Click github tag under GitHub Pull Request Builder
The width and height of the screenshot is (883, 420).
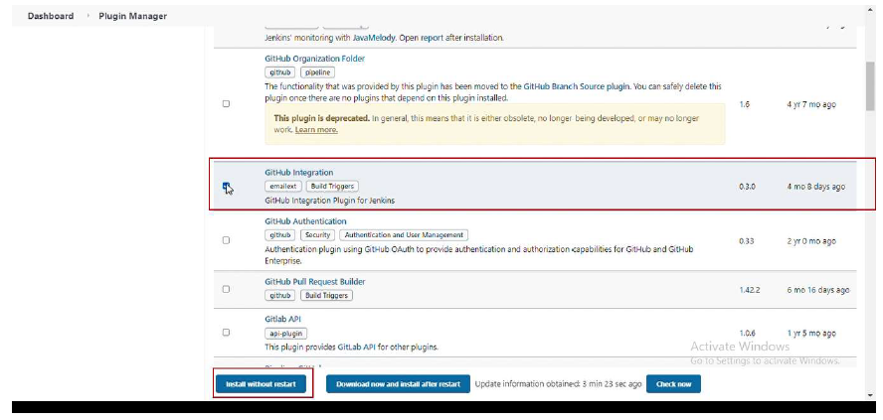(x=279, y=295)
